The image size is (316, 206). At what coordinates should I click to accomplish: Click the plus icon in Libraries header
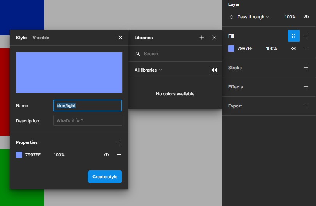[202, 38]
